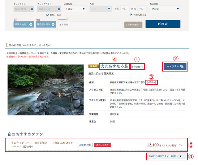Viewport: 198px width, 165px height.
Task: Click the plus icon on 泉質を追加
Action: coord(31,24)
